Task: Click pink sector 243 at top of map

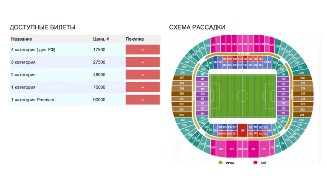Action: coord(240,44)
